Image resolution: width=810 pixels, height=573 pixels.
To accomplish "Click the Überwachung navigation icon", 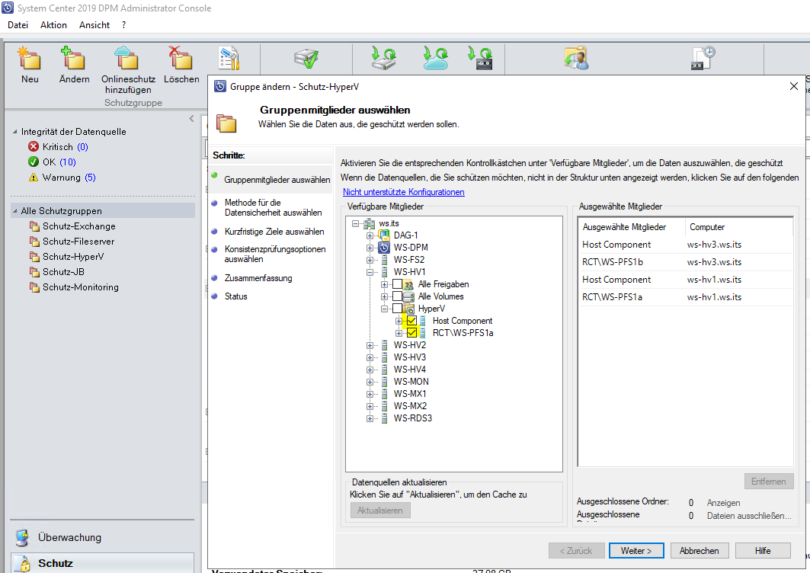I will tap(21, 537).
